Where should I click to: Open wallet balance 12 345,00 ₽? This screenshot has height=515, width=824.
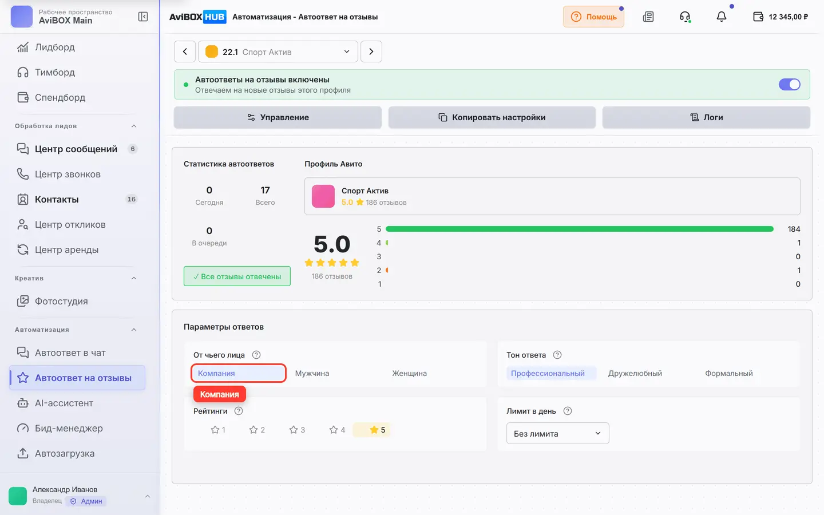pos(781,17)
